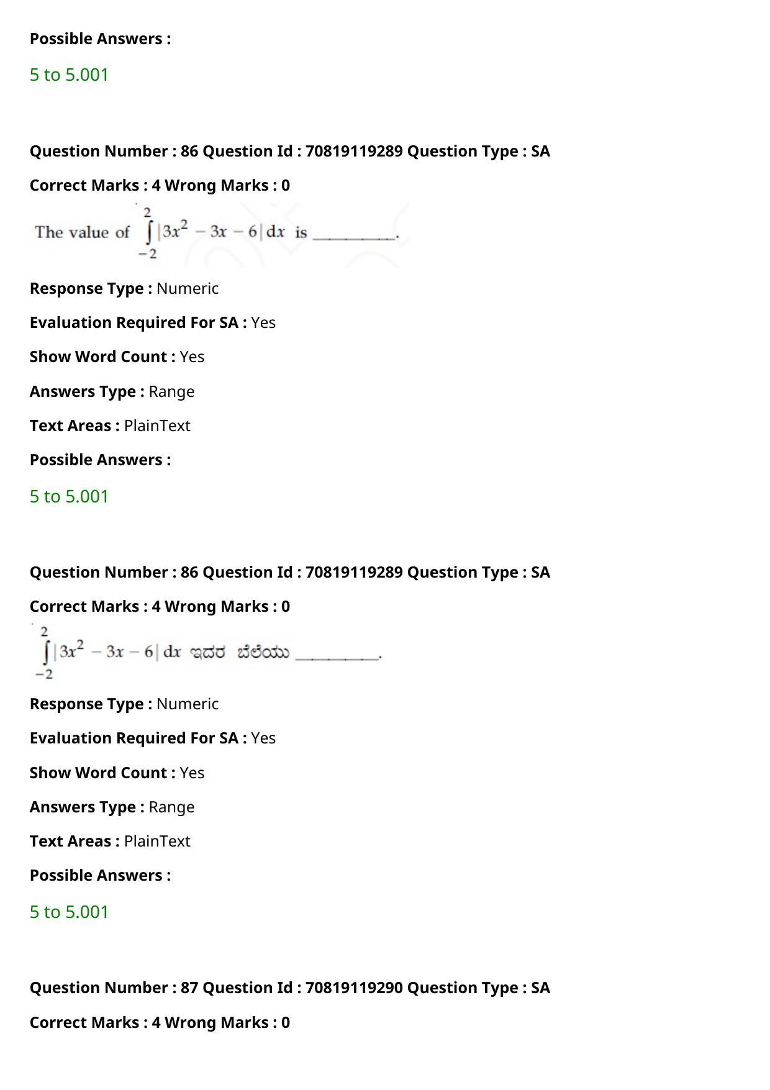Click first 'Correct Marks : 4 Wrong Marks' line
The width and height of the screenshot is (770, 1090).
point(160,185)
